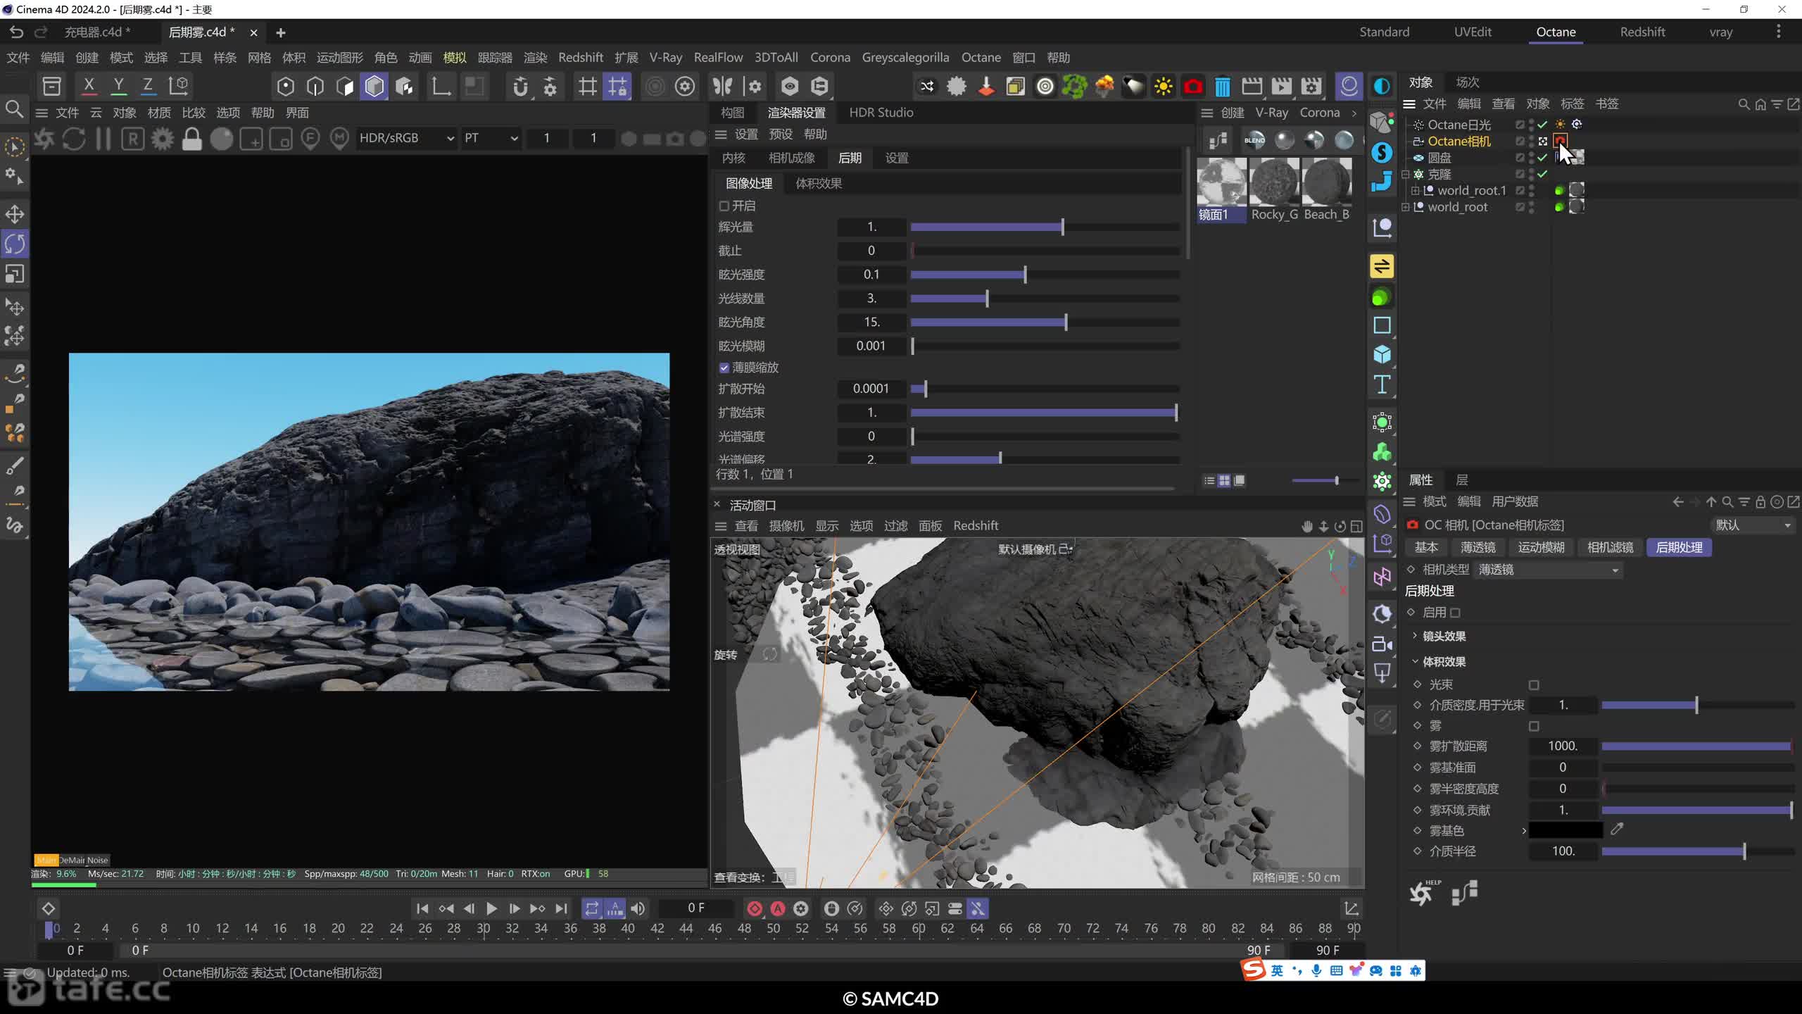This screenshot has width=1802, height=1014.
Task: Adjust the 辉光量 slider
Action: coord(1045,227)
